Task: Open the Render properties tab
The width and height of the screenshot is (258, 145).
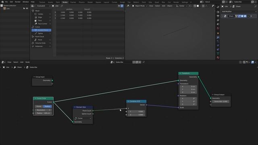Action: point(218,12)
